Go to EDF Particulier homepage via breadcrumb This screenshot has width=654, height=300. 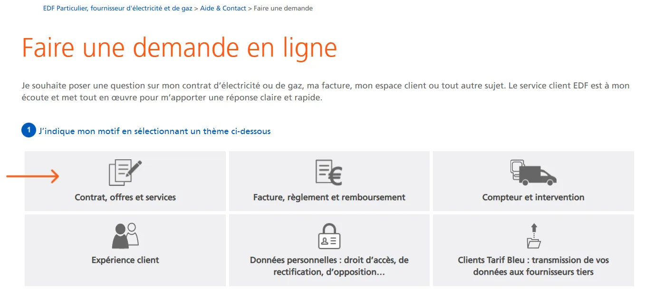pyautogui.click(x=117, y=8)
